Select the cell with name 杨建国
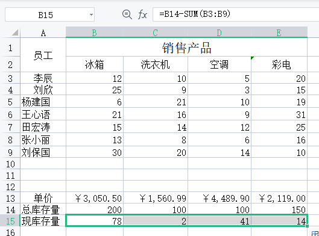 tap(43, 102)
